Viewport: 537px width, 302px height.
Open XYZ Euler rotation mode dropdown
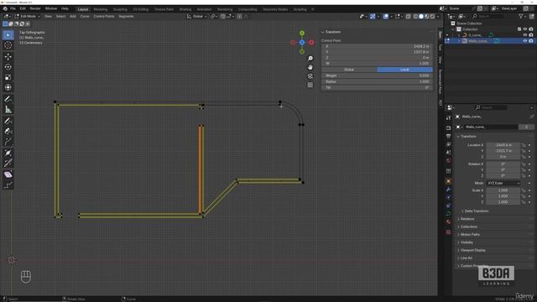pyautogui.click(x=503, y=183)
